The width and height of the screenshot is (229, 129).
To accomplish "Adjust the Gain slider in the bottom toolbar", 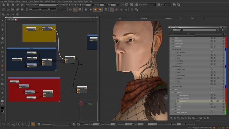I will 163,124.
